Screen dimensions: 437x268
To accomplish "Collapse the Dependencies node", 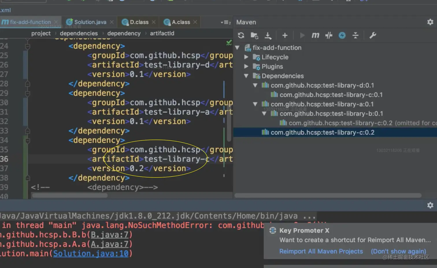I will 246,76.
